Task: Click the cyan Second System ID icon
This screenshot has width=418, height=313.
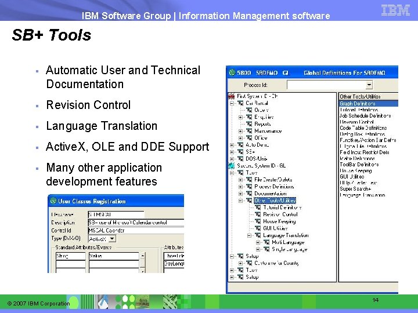Action: coord(232,166)
